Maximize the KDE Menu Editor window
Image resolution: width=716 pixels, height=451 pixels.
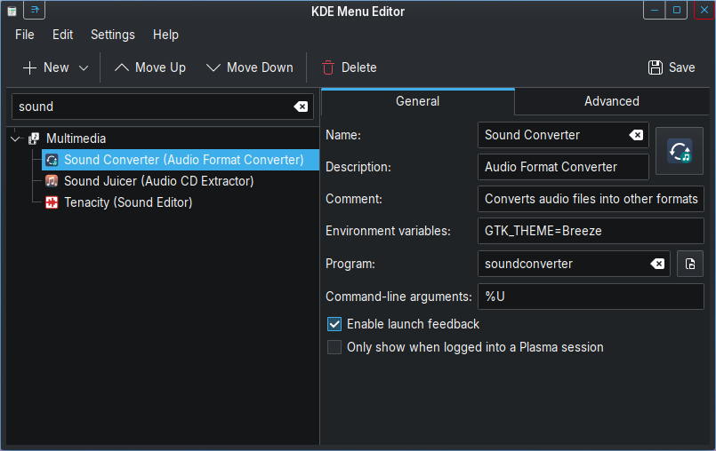tap(677, 10)
